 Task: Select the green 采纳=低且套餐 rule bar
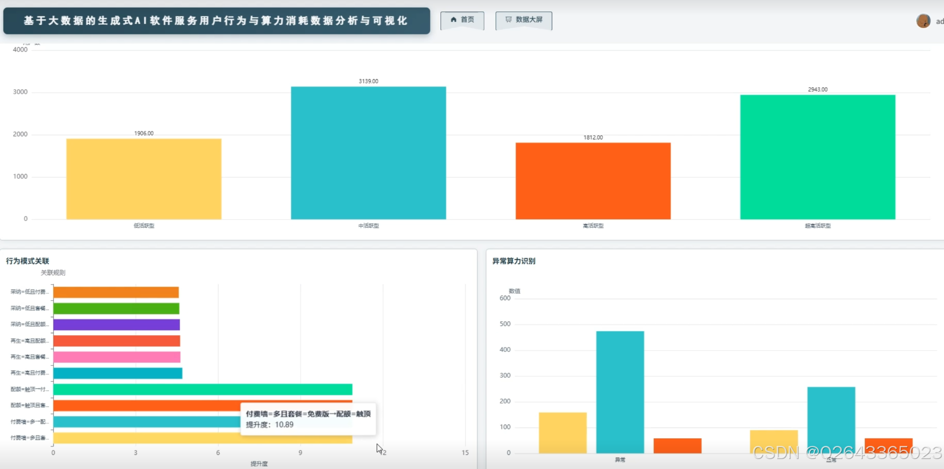tap(116, 308)
